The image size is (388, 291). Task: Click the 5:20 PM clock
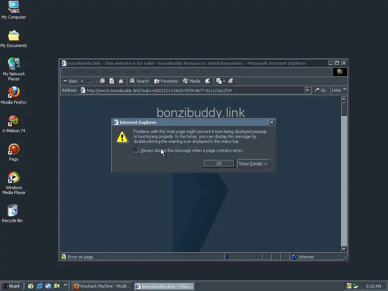click(x=373, y=286)
